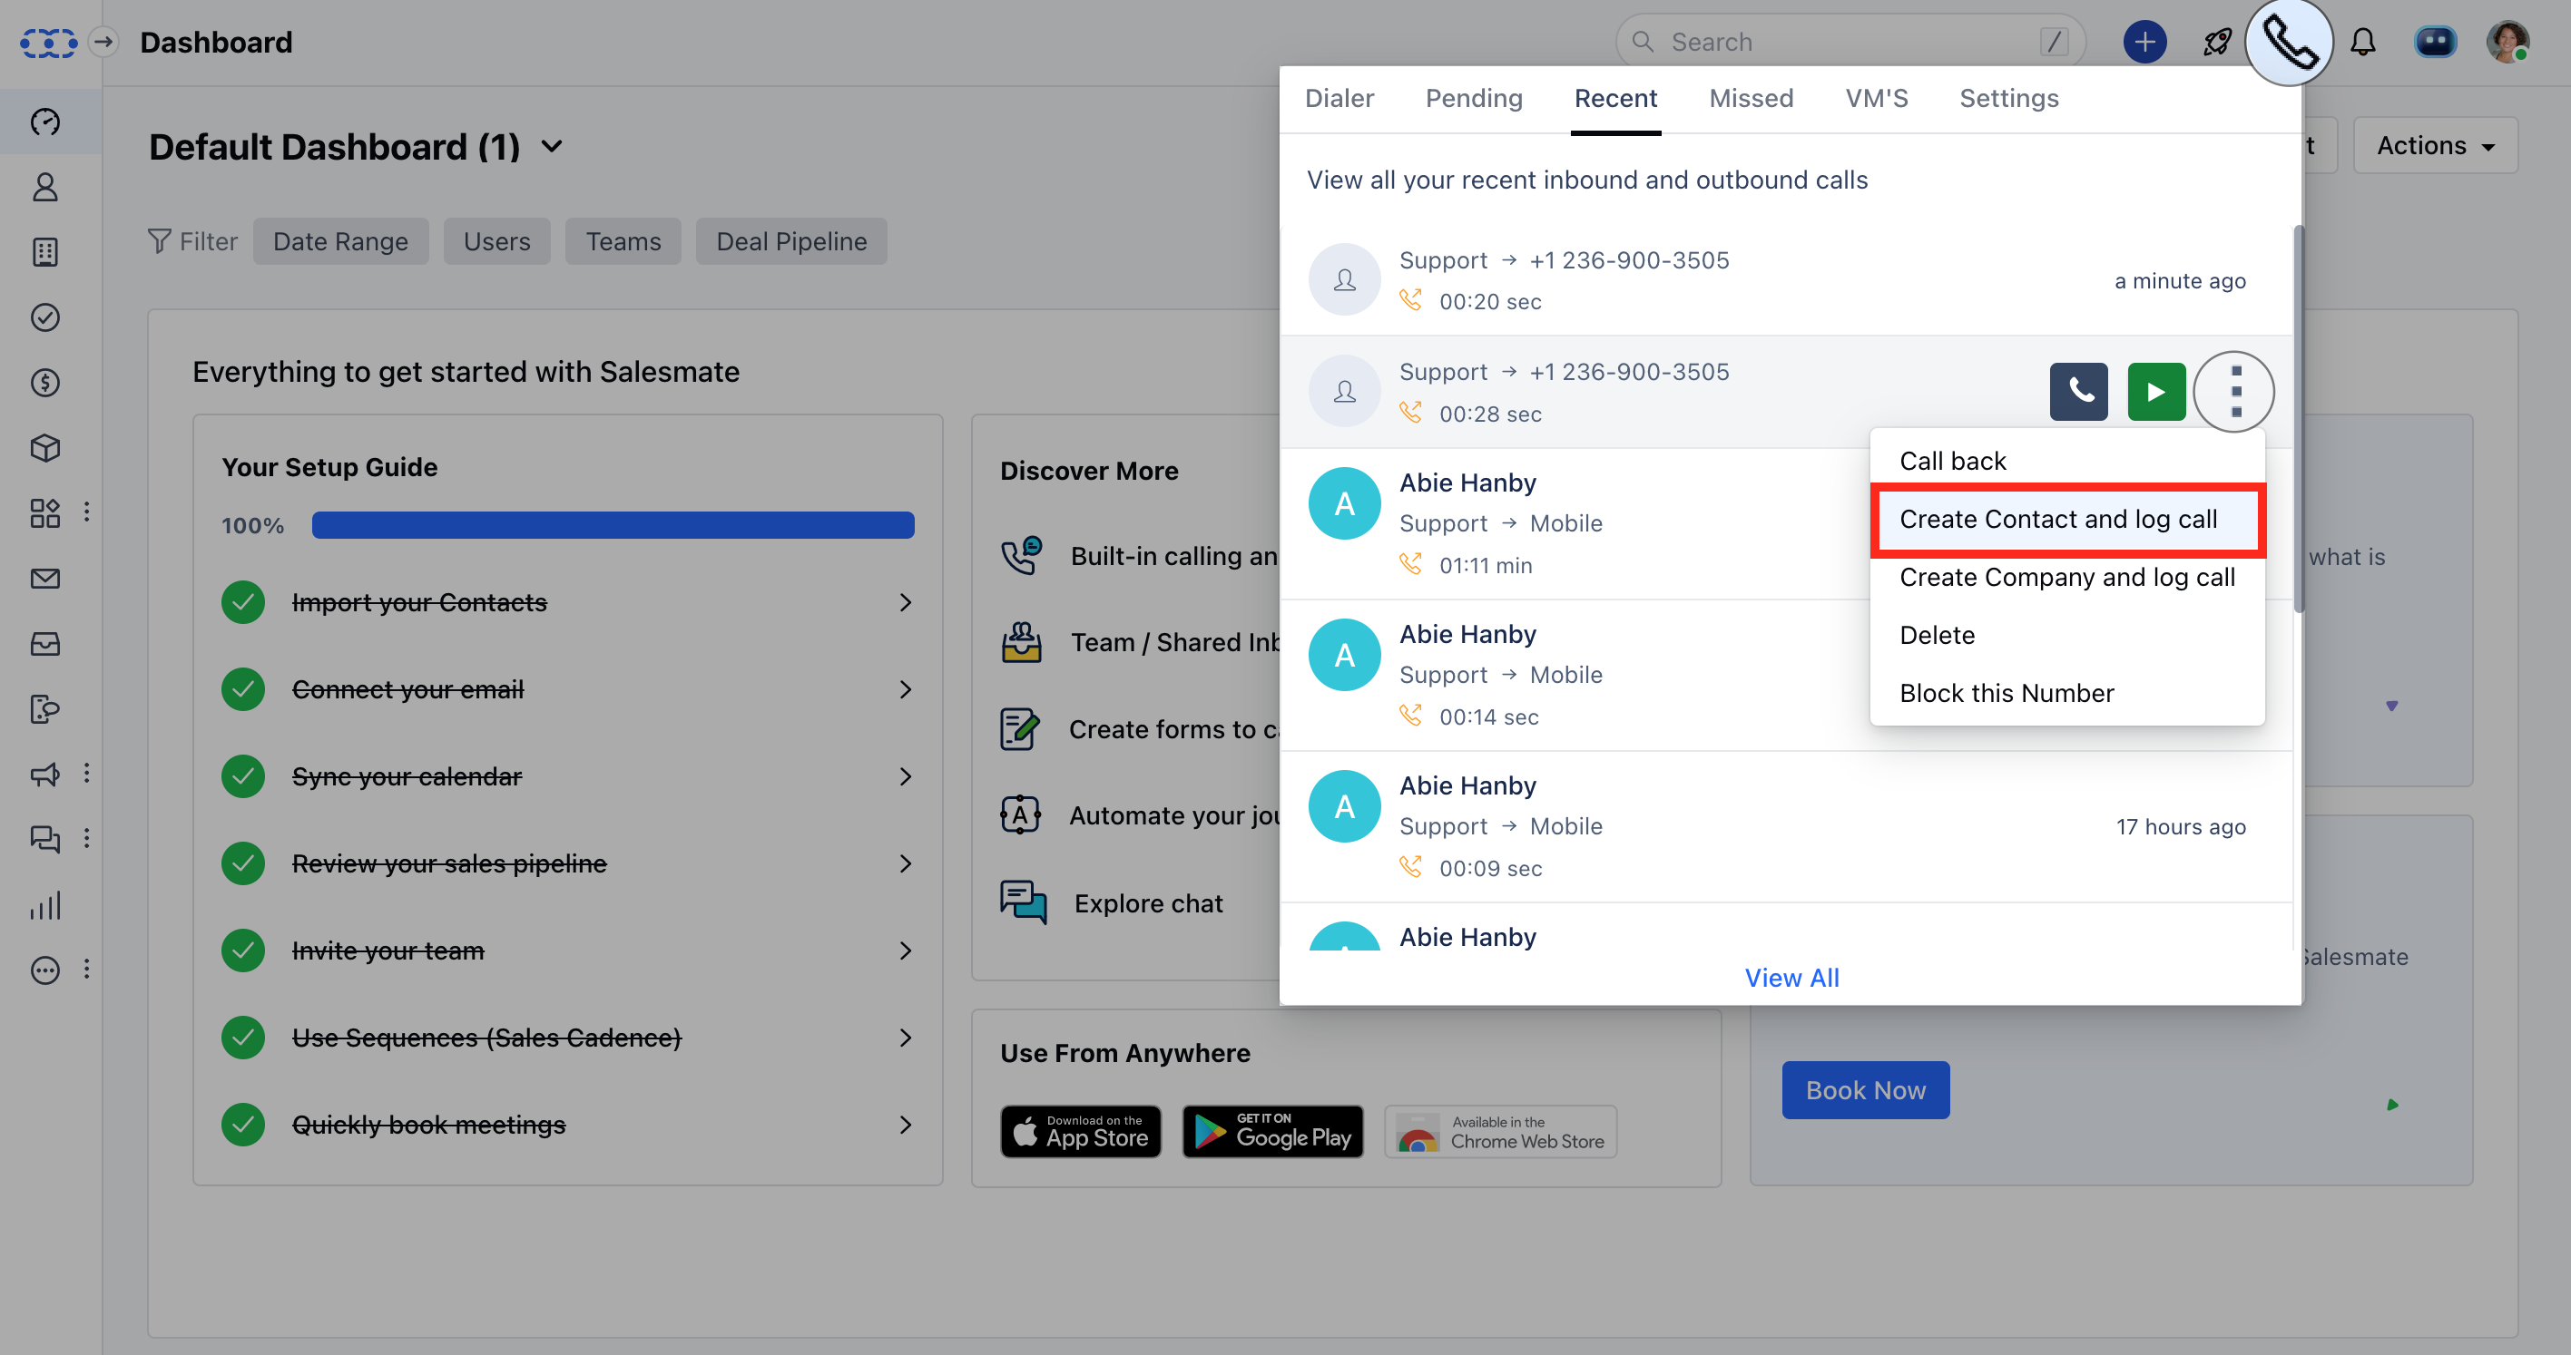Open the Actions dropdown
2571x1355 pixels.
(2434, 146)
